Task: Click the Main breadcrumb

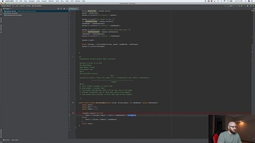Action: (29, 6)
